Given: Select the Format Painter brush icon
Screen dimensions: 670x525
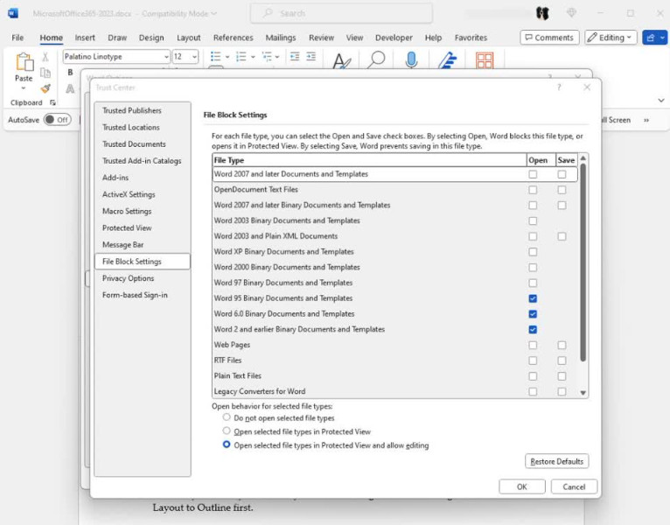Looking at the screenshot, I should click(x=45, y=88).
